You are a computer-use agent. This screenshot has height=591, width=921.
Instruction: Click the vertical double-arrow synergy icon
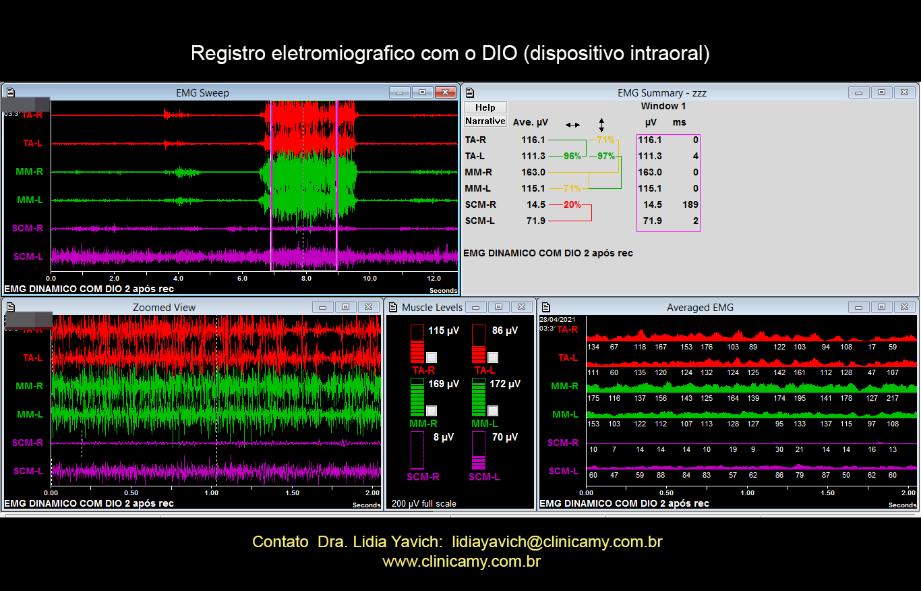601,125
